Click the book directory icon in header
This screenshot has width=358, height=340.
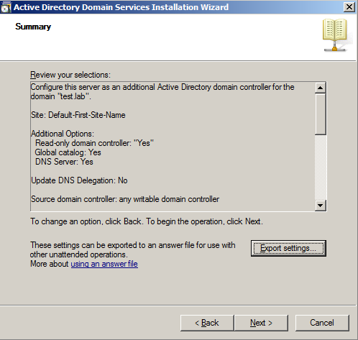coord(336,35)
